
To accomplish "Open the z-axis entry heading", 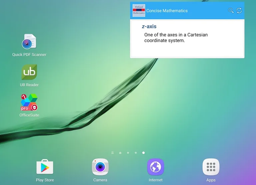I will [x=149, y=27].
